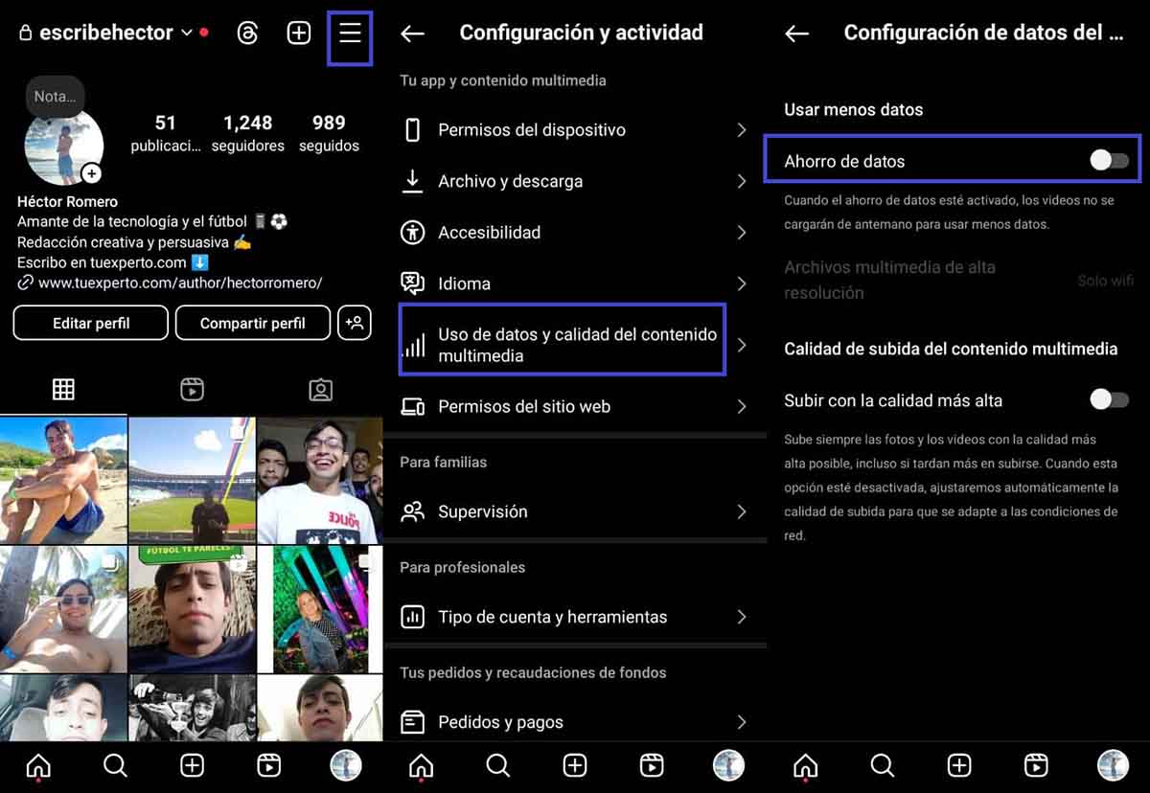Image resolution: width=1150 pixels, height=793 pixels.
Task: Tap the Supervisión people icon
Action: click(x=412, y=511)
